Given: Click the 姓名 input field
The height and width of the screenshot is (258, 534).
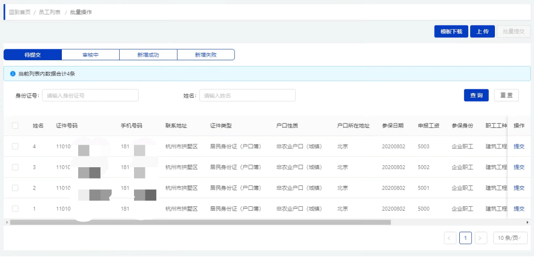Looking at the screenshot, I should [x=247, y=96].
